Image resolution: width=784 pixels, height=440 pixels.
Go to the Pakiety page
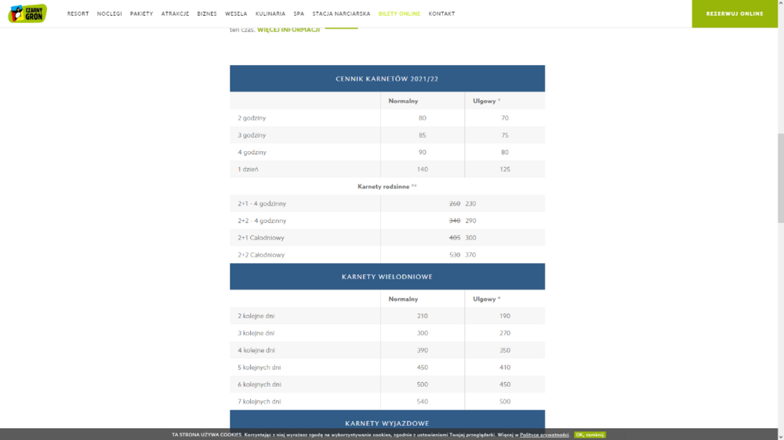coord(142,14)
